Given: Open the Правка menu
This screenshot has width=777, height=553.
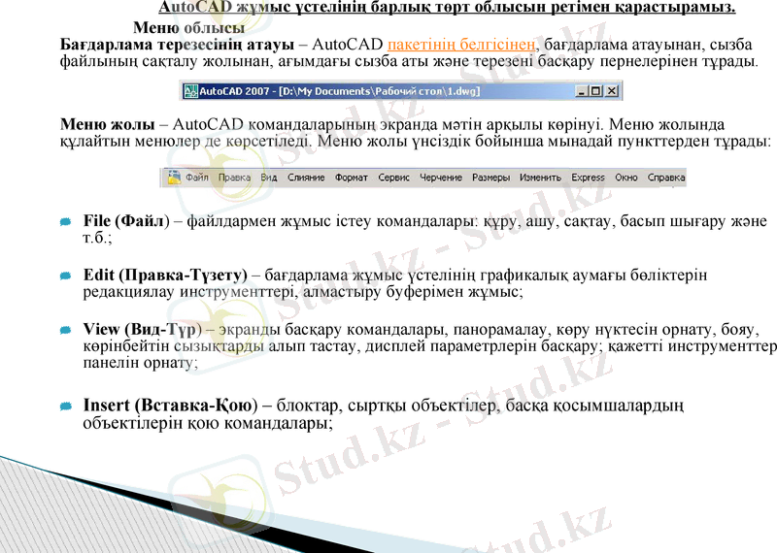Looking at the screenshot, I should click(234, 178).
